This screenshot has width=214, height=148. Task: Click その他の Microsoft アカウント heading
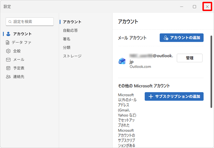point(144,86)
